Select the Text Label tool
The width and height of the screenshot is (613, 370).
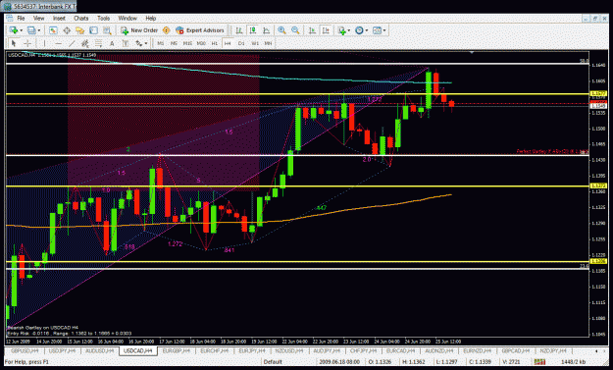[x=126, y=43]
